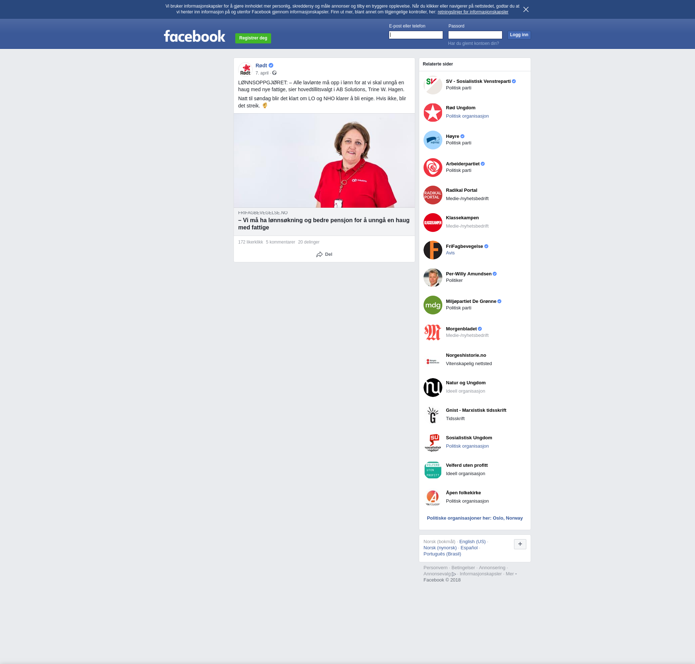Viewport: 695px width, 664px height.
Task: Click the AdChoices icon beside Annonsevalg
Action: [454, 574]
